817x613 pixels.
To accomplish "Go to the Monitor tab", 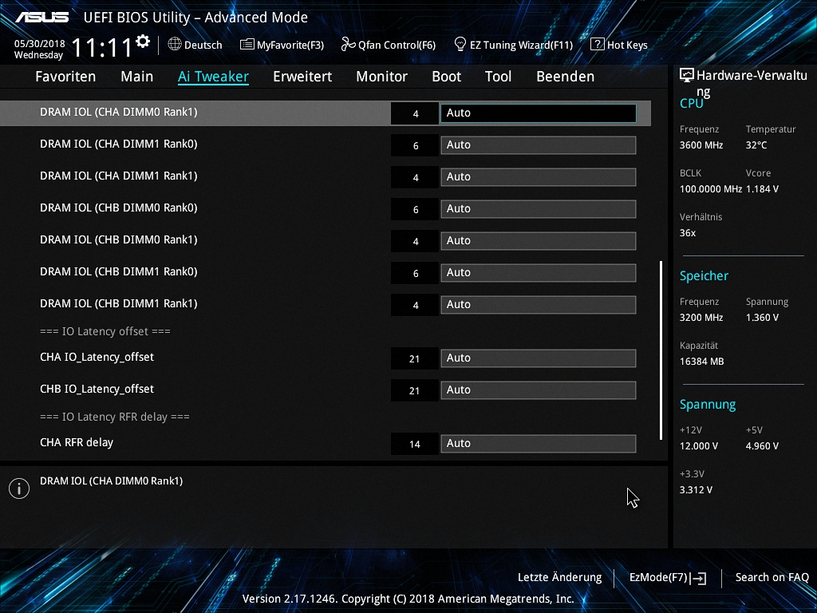I will 382,77.
